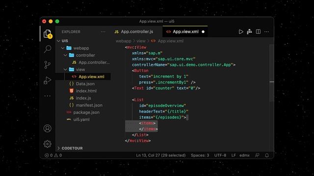The height and width of the screenshot is (176, 314).
Task: Click the feedback icon in status bar
Action: pos(257,155)
